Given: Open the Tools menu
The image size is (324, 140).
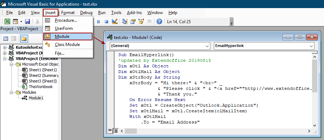Looking at the screenshot, I should [x=116, y=13].
